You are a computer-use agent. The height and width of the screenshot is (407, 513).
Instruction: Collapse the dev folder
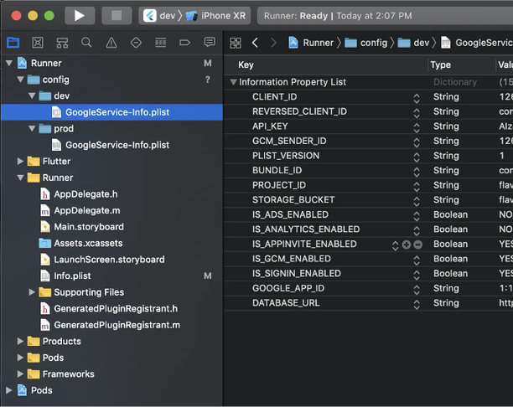point(32,95)
